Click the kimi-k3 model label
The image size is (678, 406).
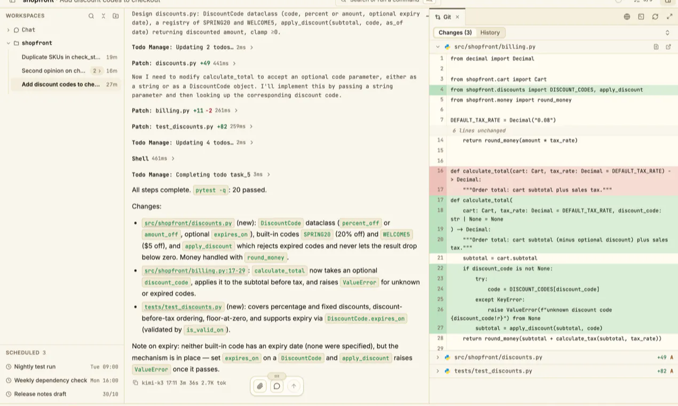click(x=152, y=383)
